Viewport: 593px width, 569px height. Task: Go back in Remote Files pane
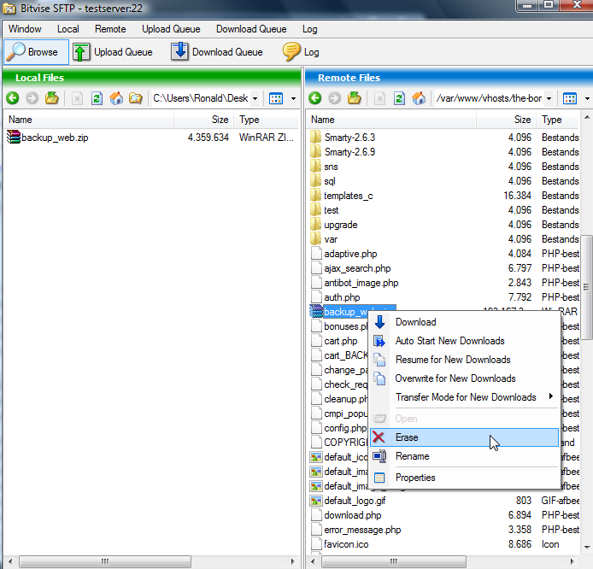315,98
